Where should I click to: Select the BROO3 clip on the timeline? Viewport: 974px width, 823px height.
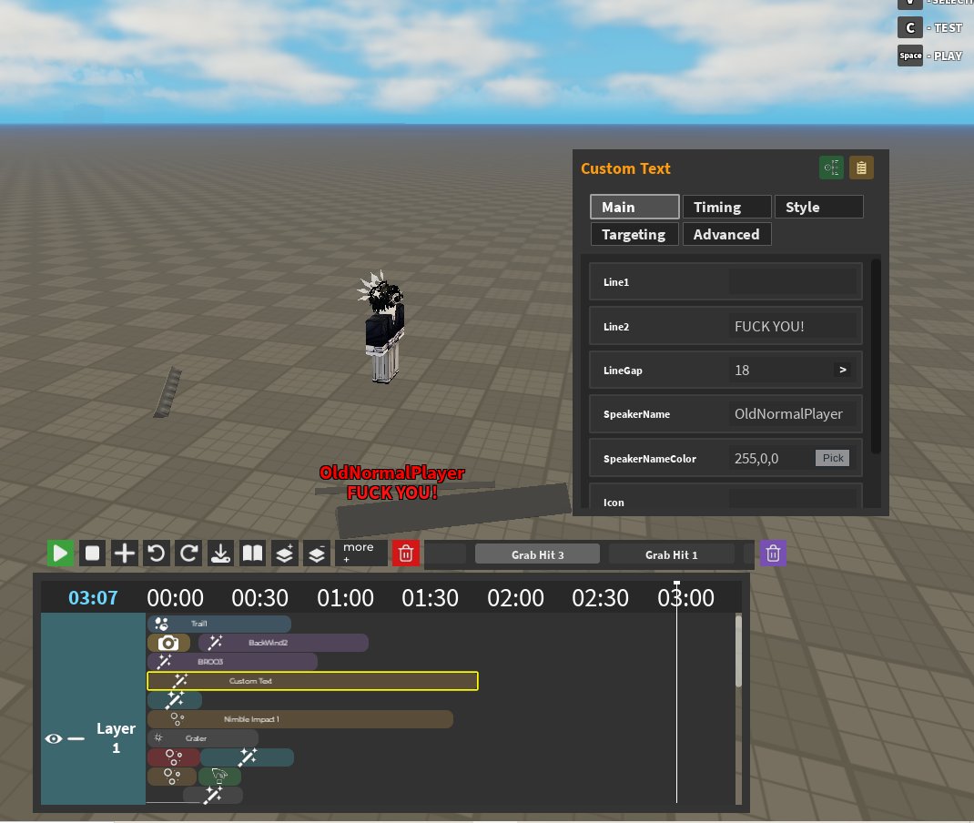point(232,662)
